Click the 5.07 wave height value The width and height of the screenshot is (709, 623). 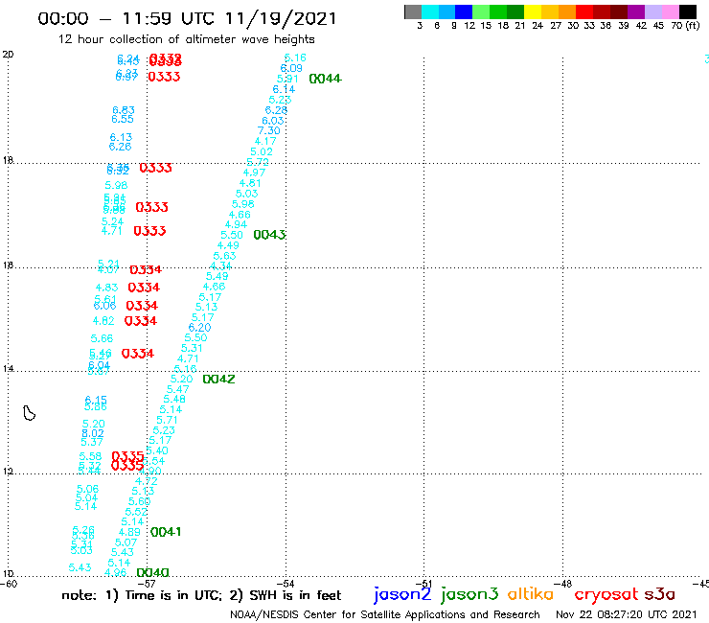click(126, 542)
